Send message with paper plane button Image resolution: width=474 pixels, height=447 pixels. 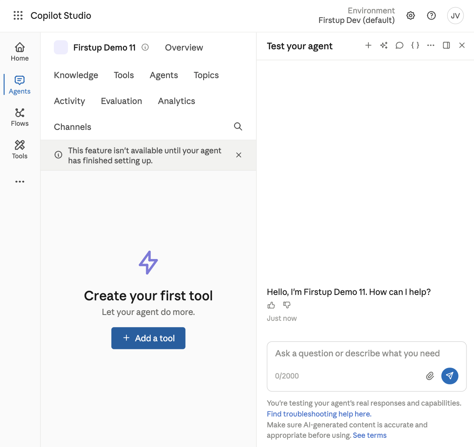[x=450, y=376]
